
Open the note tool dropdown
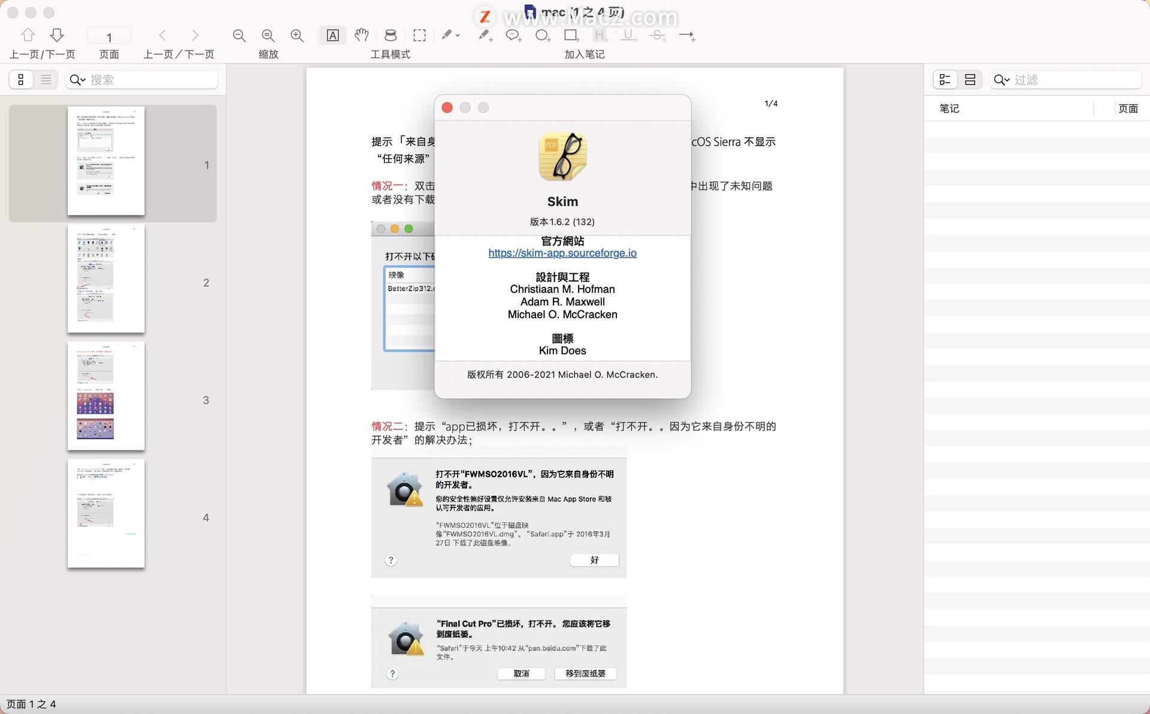[x=450, y=35]
